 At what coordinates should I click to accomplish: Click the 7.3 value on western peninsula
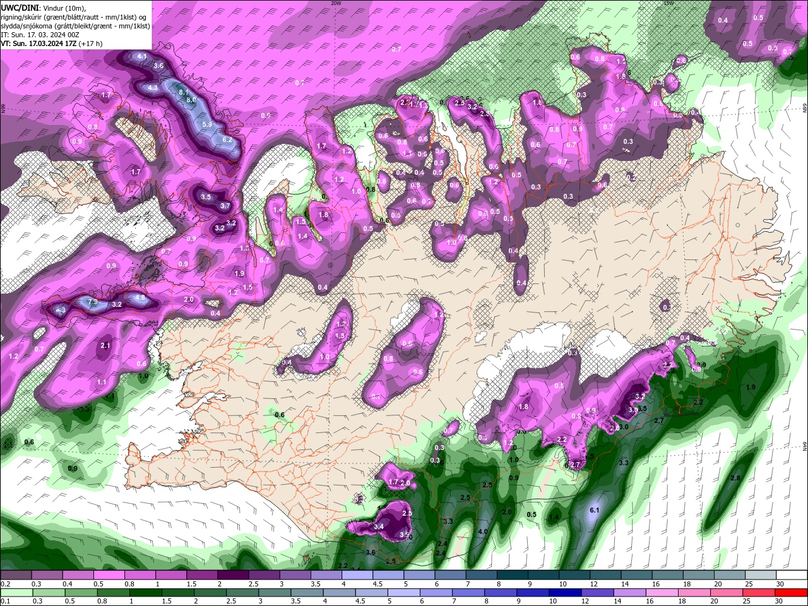[x=92, y=303]
